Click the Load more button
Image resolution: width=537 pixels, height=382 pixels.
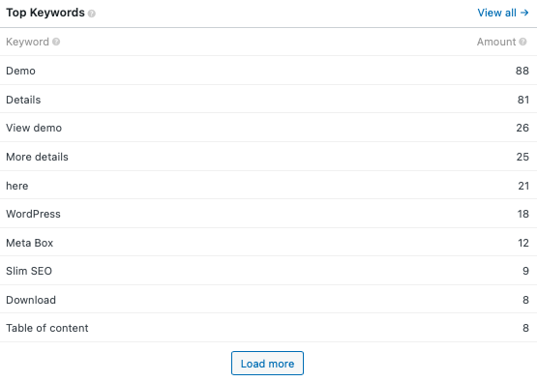[267, 364]
